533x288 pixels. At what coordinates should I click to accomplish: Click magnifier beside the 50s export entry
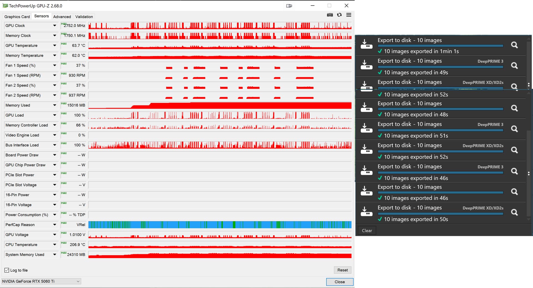pos(514,213)
